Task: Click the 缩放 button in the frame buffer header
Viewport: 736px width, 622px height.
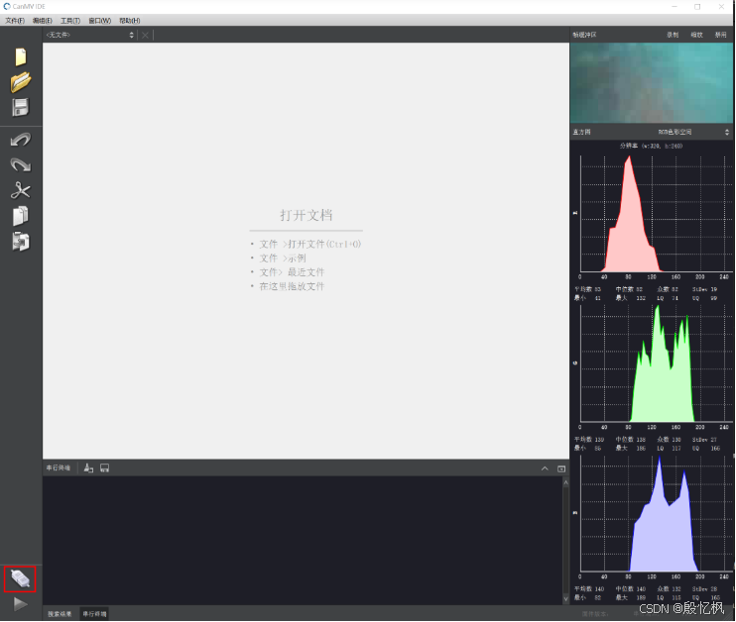Action: [x=696, y=35]
